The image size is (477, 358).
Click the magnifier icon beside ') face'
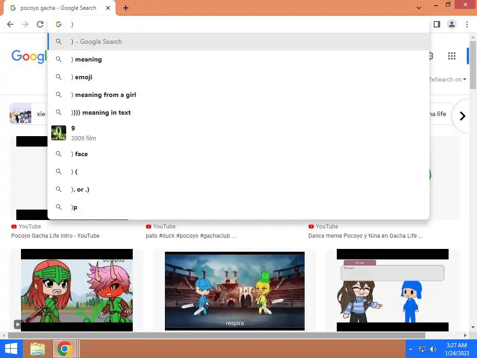coord(59,154)
